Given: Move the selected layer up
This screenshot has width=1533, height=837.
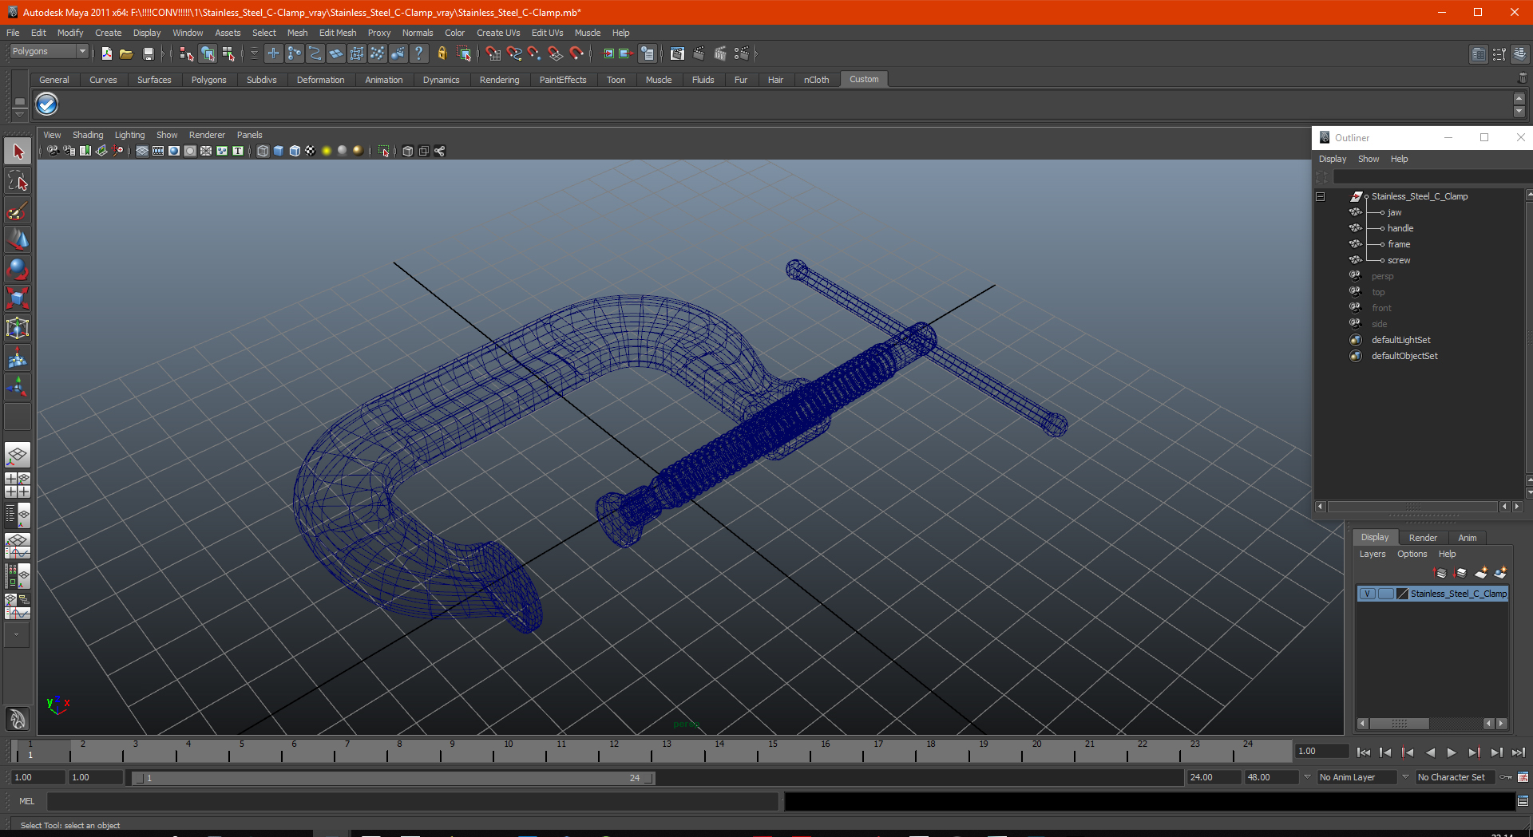Looking at the screenshot, I should tap(1440, 573).
